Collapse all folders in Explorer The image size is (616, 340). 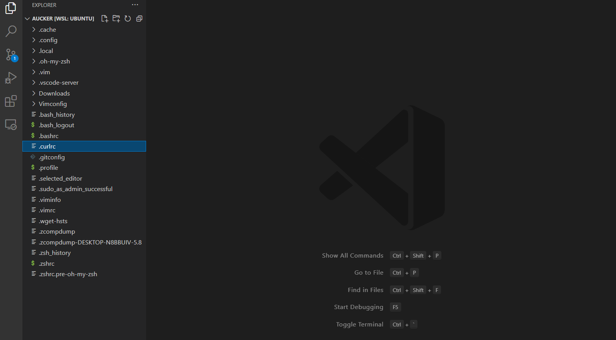(x=139, y=19)
